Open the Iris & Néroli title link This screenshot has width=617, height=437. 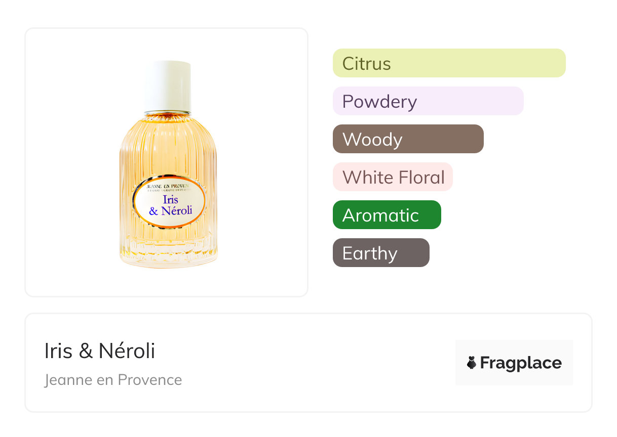(100, 351)
